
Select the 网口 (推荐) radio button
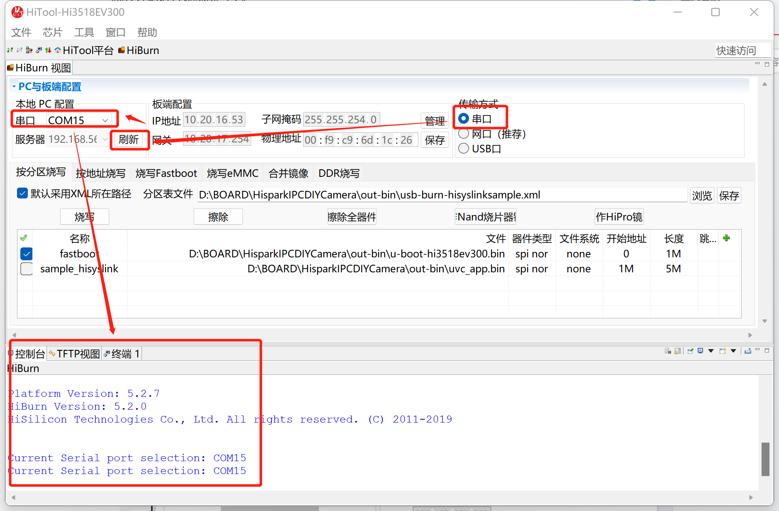464,134
